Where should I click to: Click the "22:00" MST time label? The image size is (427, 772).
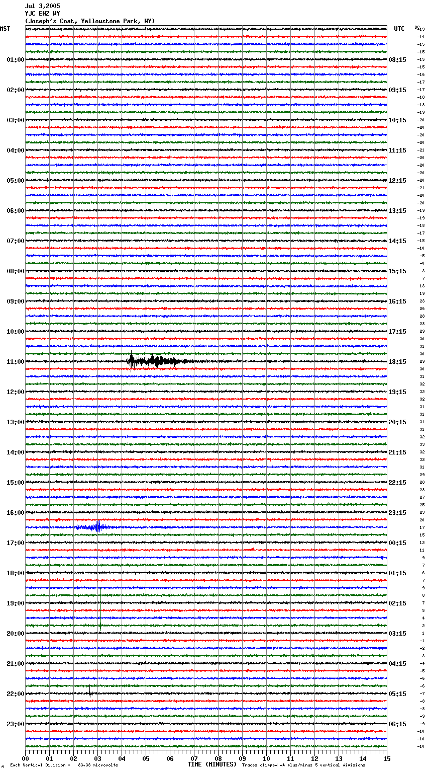[16, 694]
